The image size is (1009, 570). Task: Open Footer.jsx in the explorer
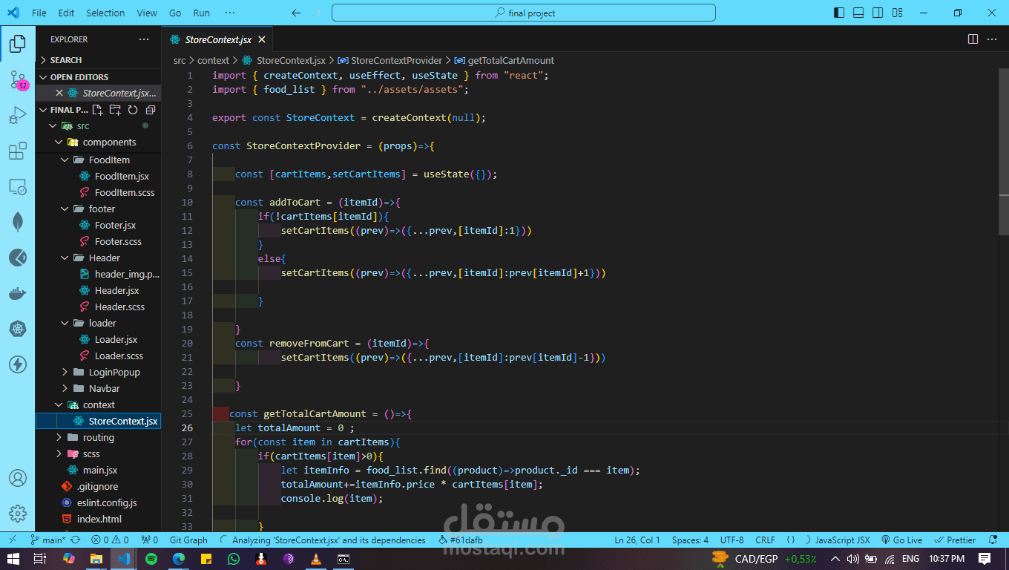(x=115, y=226)
